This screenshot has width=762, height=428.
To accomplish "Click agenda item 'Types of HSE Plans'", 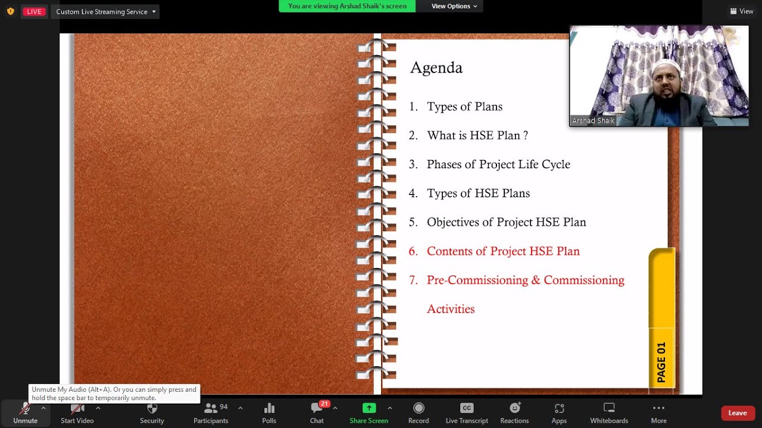I will pos(478,193).
